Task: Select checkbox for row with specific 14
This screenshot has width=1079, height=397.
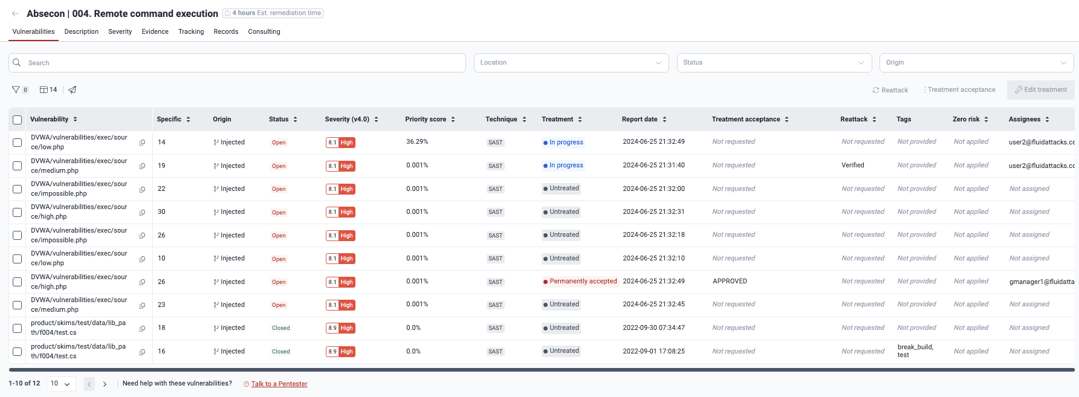Action: [18, 143]
